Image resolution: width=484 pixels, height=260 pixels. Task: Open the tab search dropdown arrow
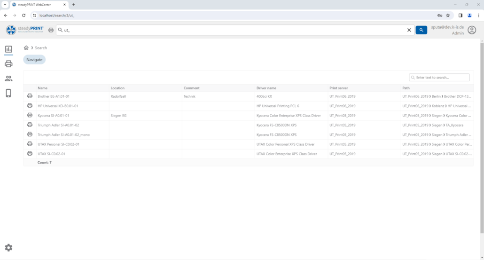(5, 5)
